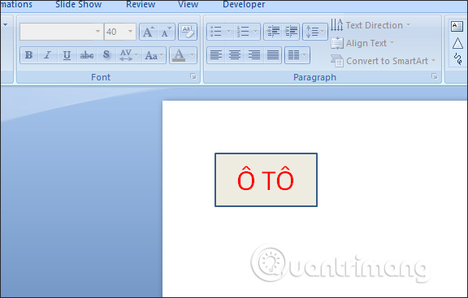Select the Ô TÔ button on slide
The height and width of the screenshot is (298, 468).
pyautogui.click(x=266, y=180)
